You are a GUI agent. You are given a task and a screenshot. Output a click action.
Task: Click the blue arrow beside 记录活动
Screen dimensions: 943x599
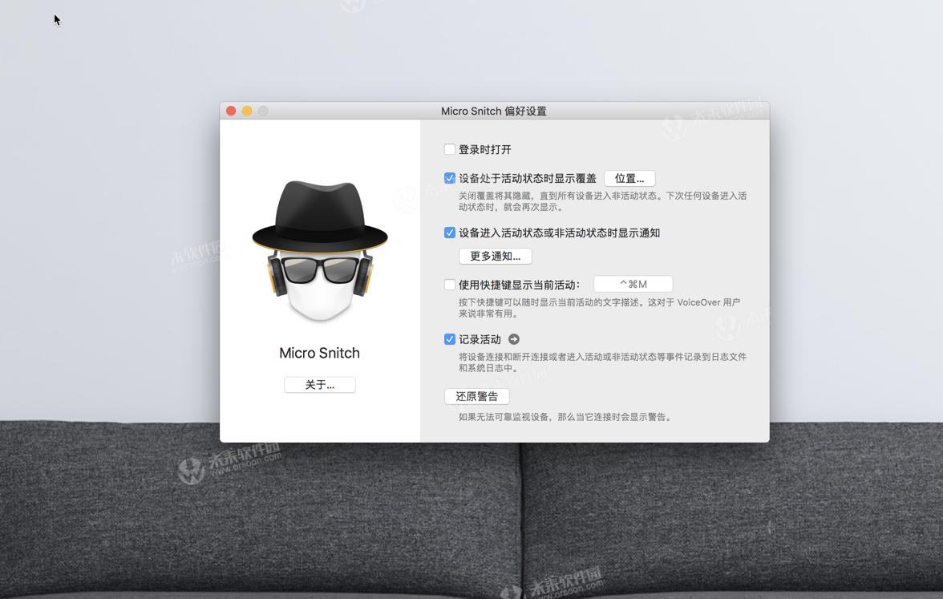(x=514, y=339)
